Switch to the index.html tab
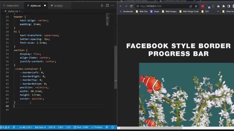Screen dimensions: 234x131 point(11,6)
